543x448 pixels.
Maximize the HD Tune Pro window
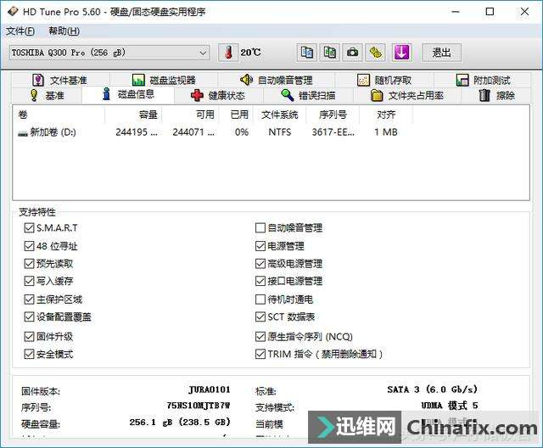(490, 12)
